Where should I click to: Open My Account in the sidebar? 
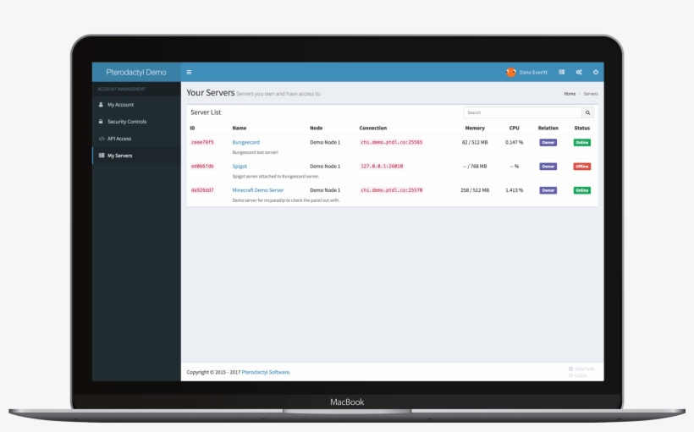[x=120, y=105]
